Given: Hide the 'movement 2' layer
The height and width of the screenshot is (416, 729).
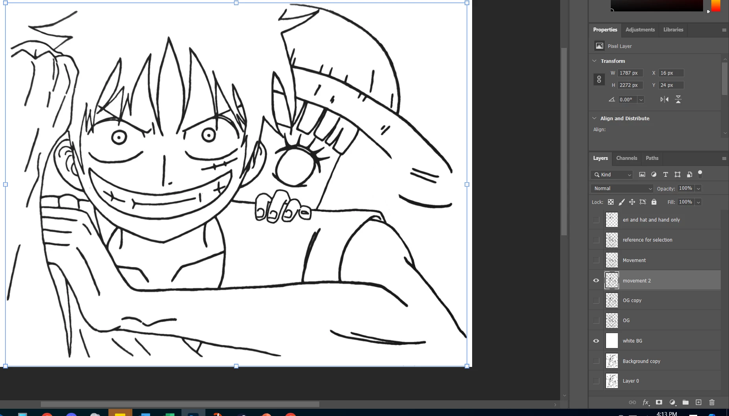Looking at the screenshot, I should click(x=596, y=280).
